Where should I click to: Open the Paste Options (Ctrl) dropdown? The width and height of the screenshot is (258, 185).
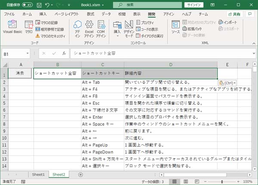coord(227,83)
